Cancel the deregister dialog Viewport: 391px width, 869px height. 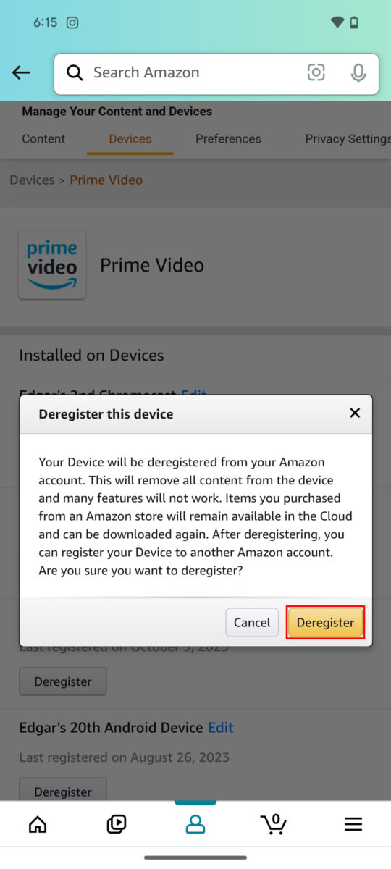pos(252,623)
